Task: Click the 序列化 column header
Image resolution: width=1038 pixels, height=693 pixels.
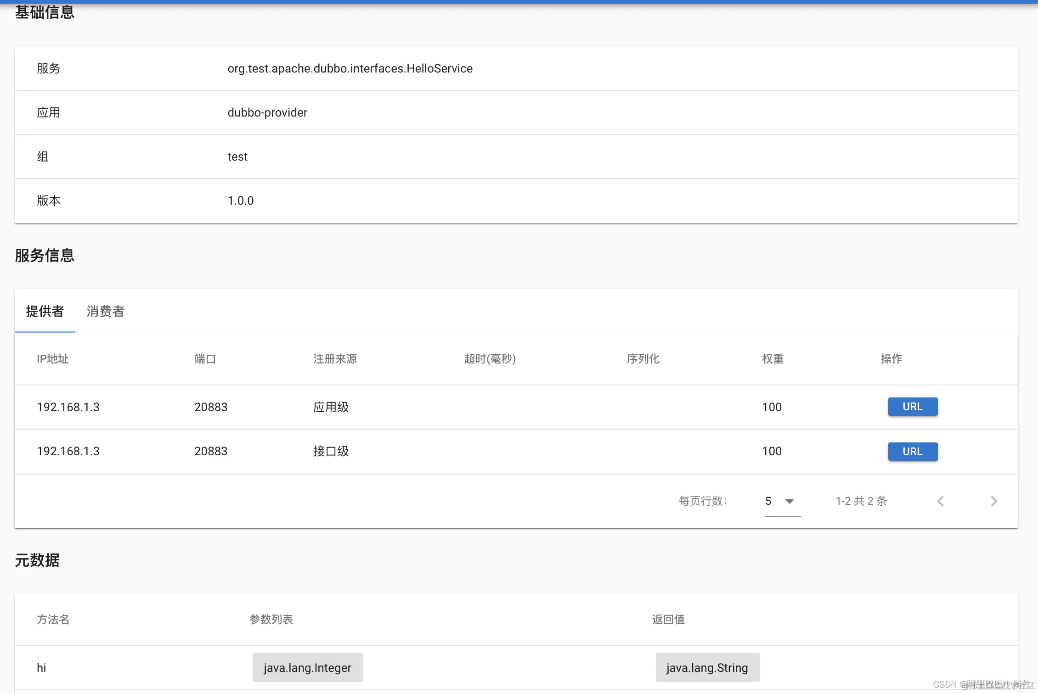Action: [643, 359]
